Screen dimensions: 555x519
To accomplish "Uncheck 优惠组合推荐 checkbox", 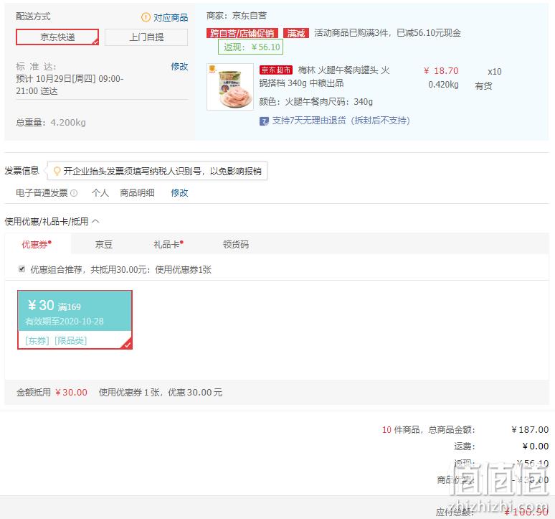I will point(22,269).
